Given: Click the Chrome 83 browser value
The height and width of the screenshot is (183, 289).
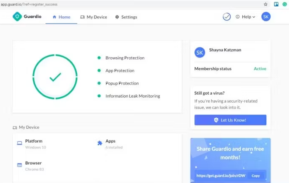Looking at the screenshot, I should [34, 170].
